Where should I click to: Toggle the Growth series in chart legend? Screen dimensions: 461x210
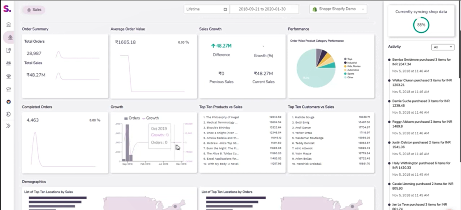[150, 118]
